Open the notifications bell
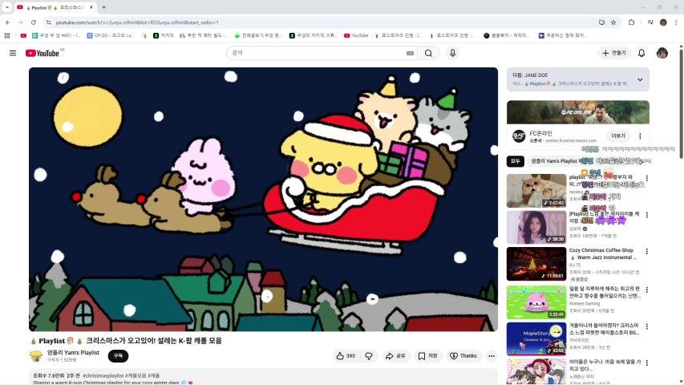The image size is (684, 385). click(642, 53)
